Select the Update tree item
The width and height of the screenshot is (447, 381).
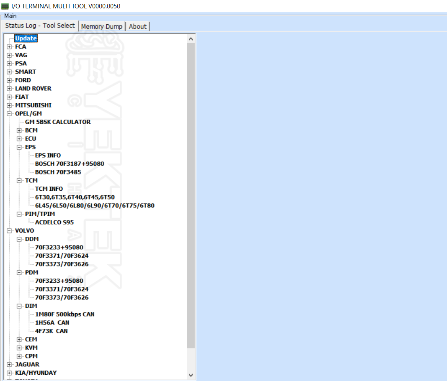point(26,38)
